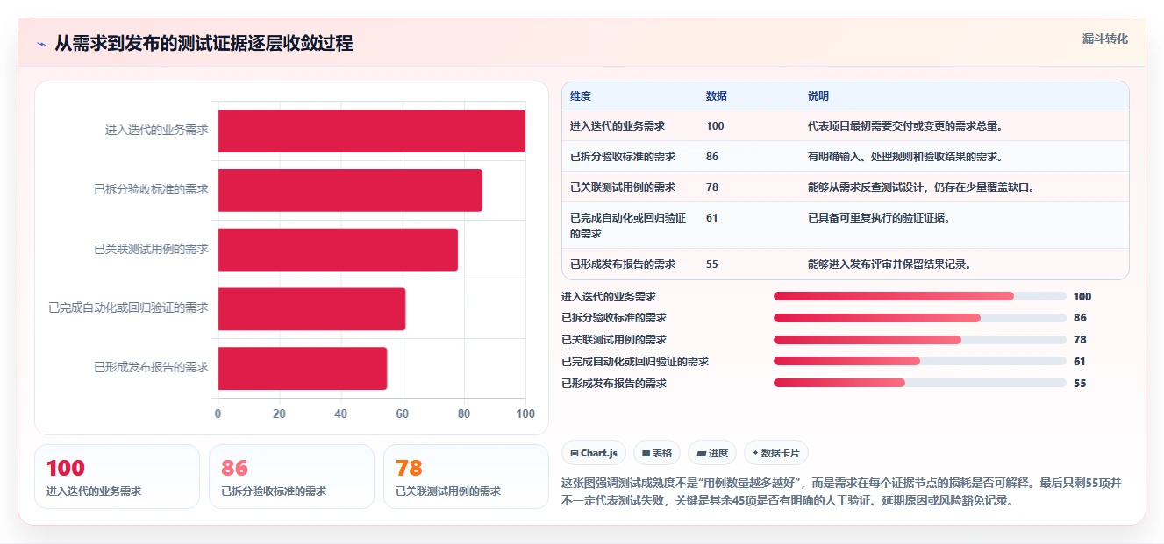Click the 说明 column header

point(818,96)
